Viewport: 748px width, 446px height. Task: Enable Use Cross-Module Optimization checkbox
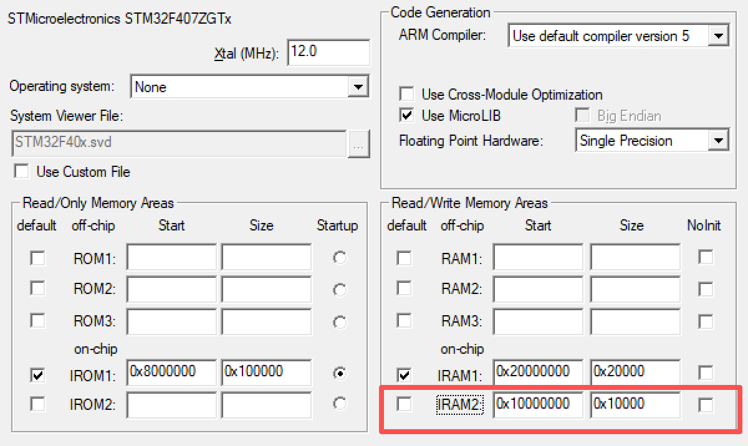(406, 95)
